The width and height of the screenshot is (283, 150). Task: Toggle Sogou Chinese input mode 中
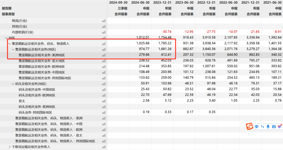pos(256,127)
